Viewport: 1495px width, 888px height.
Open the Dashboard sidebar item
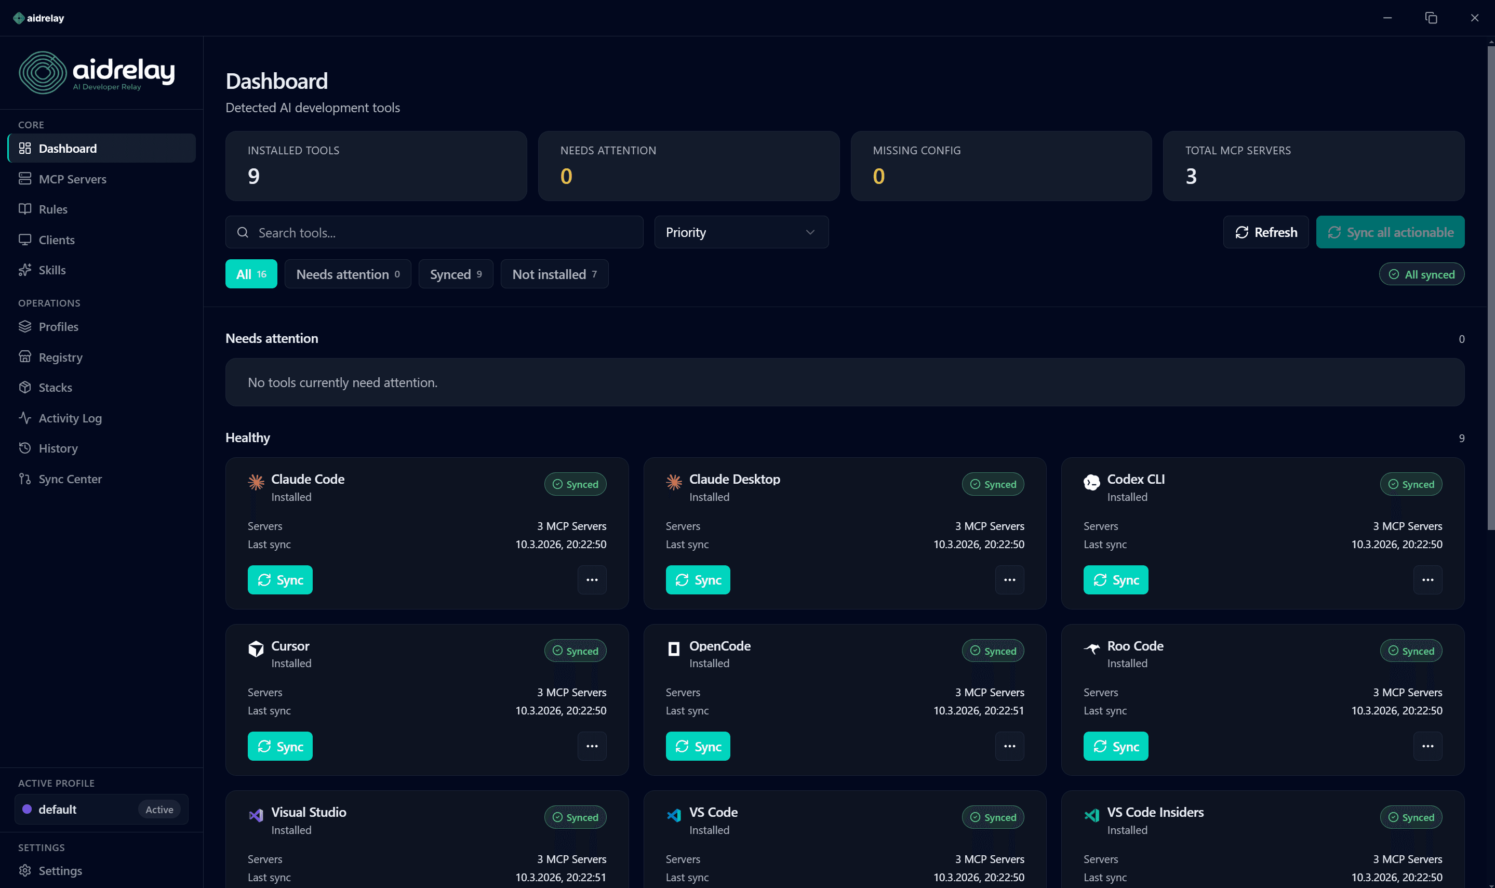tap(102, 149)
